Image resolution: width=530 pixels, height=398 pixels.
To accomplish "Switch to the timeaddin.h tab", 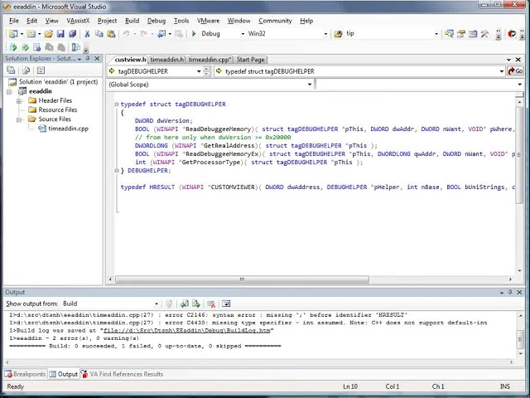I will [167, 60].
